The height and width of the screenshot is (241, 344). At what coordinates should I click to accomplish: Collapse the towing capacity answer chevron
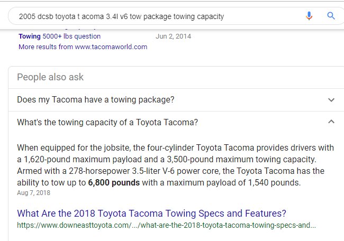click(x=331, y=122)
